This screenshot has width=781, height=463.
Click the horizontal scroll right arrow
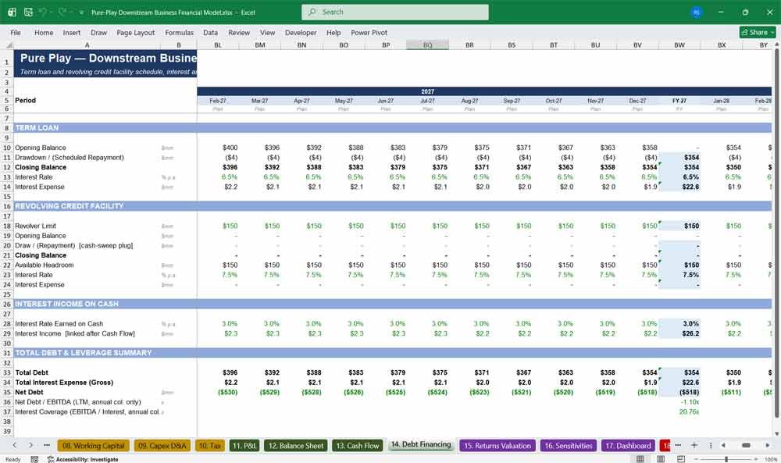(x=768, y=446)
